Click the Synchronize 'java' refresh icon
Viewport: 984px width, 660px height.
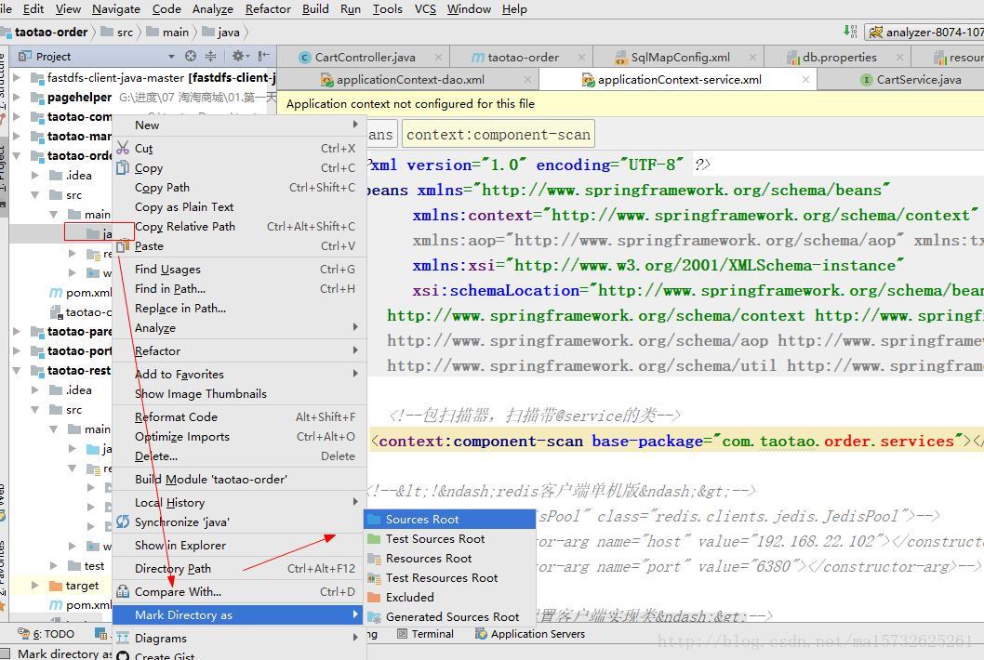[123, 522]
